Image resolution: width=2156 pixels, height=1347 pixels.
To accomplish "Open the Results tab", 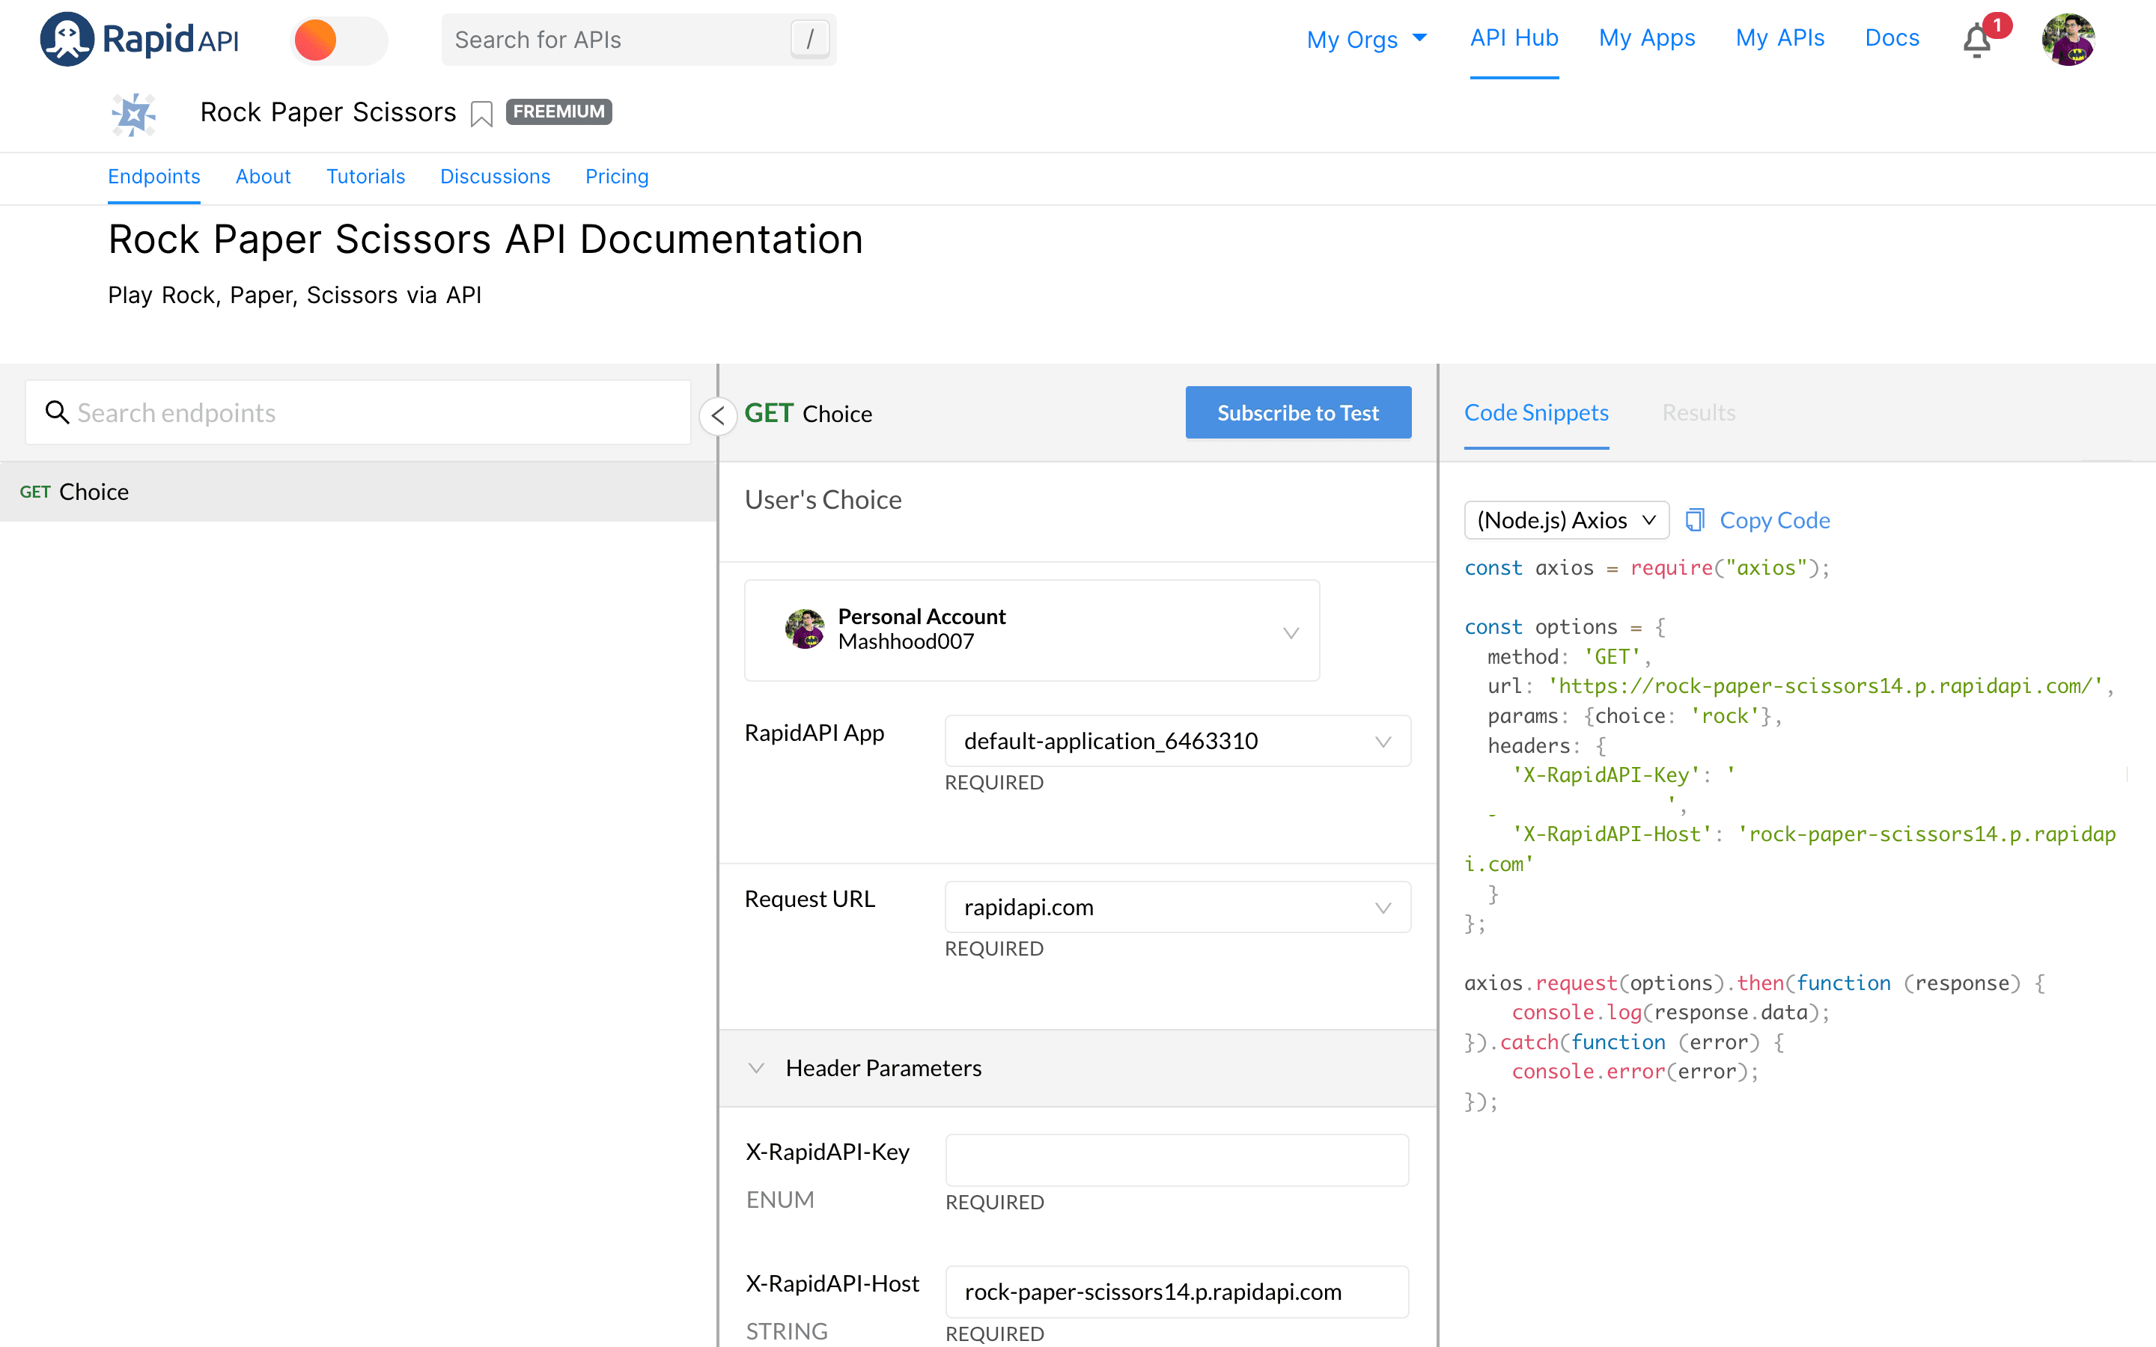I will click(x=1698, y=412).
